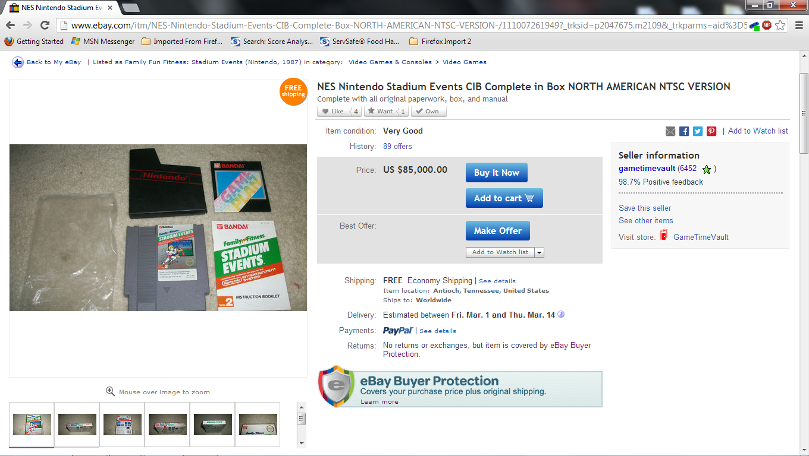Open the 89 offers history link
This screenshot has width=809, height=456.
click(397, 146)
